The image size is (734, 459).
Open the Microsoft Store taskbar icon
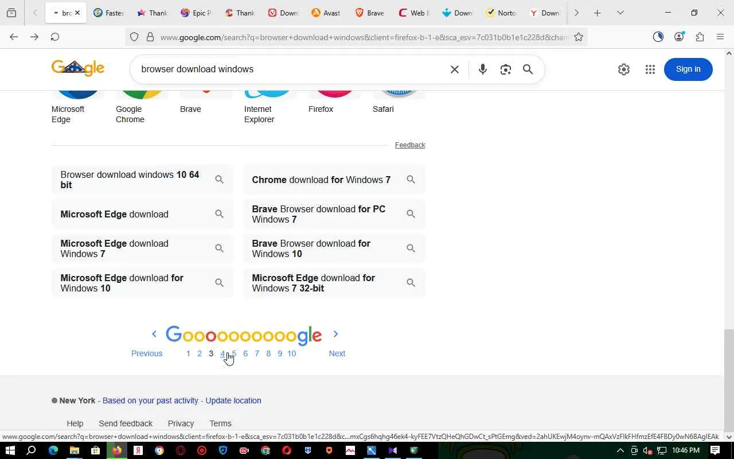(96, 450)
